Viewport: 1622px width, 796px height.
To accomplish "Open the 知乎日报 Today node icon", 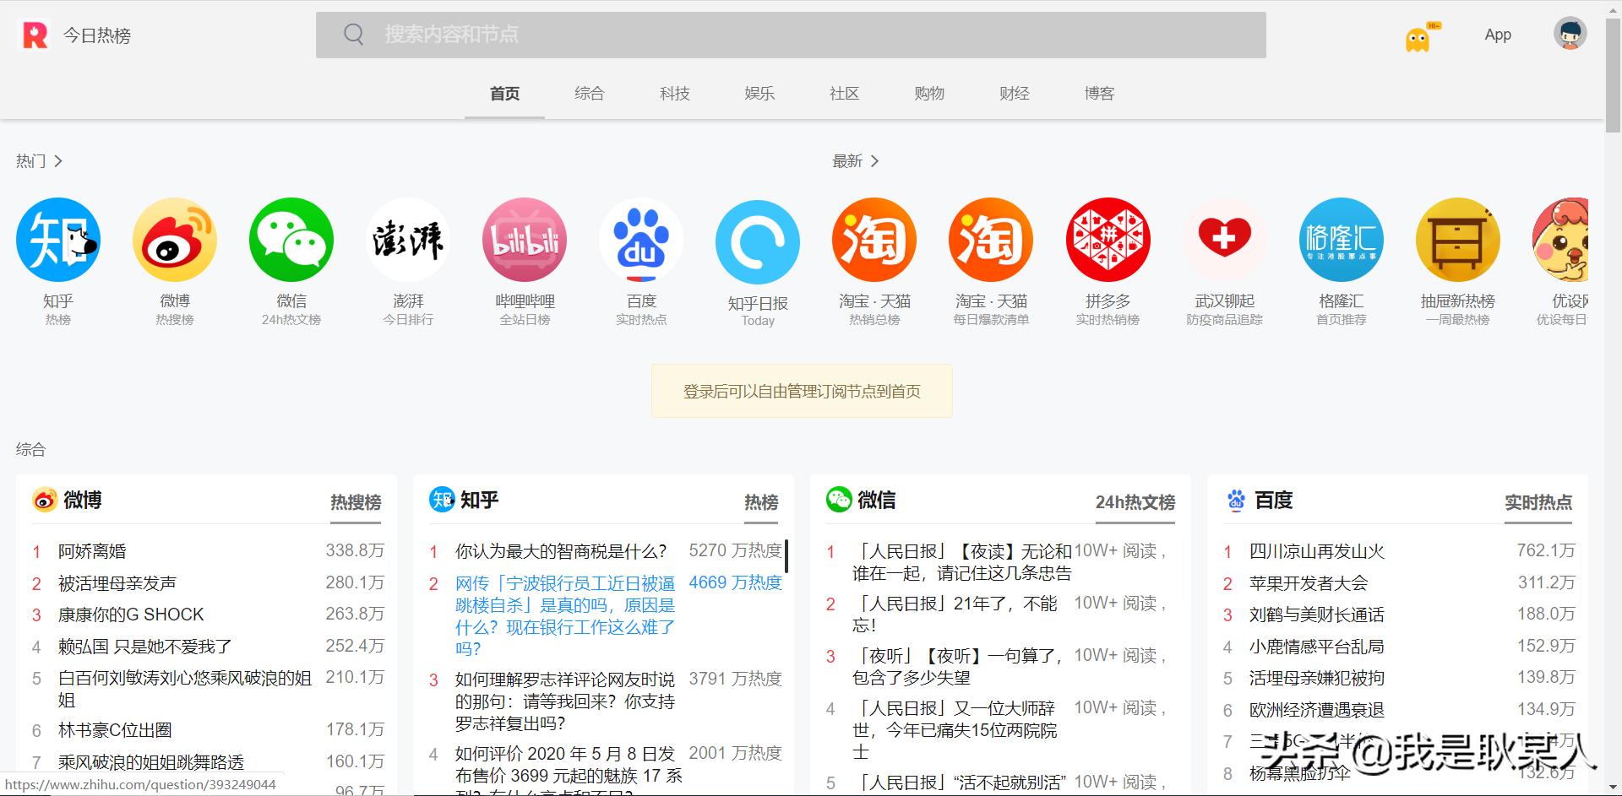I will coord(758,242).
